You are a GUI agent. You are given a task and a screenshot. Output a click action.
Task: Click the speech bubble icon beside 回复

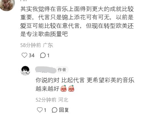[55, 110]
